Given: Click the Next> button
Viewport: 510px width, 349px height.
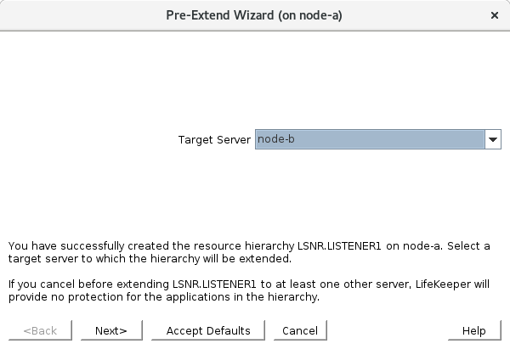Looking at the screenshot, I should (x=111, y=330).
